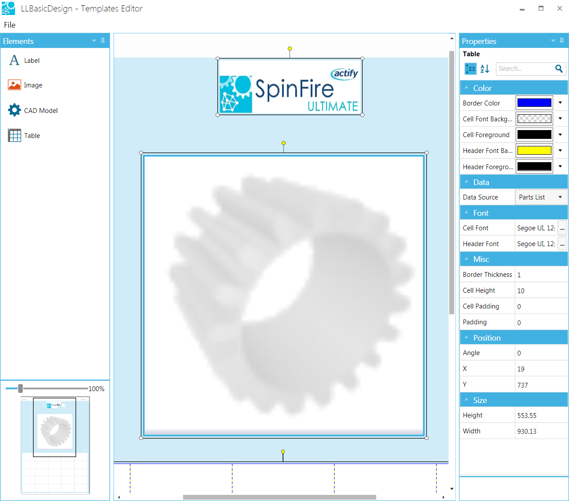Open the Data Source dropdown
569x501 pixels.
click(x=541, y=197)
